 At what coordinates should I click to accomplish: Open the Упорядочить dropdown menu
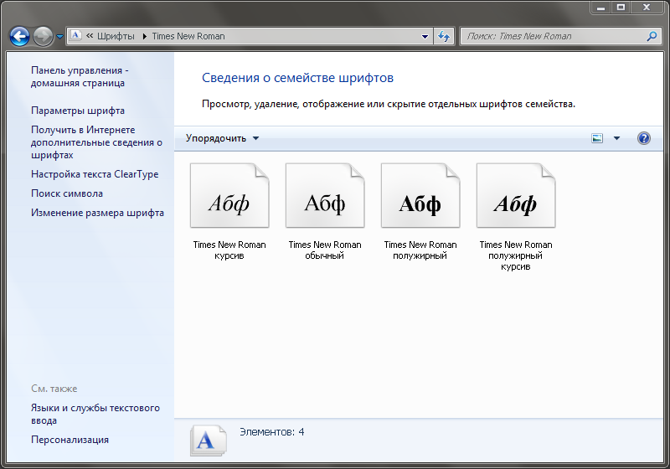click(x=222, y=138)
